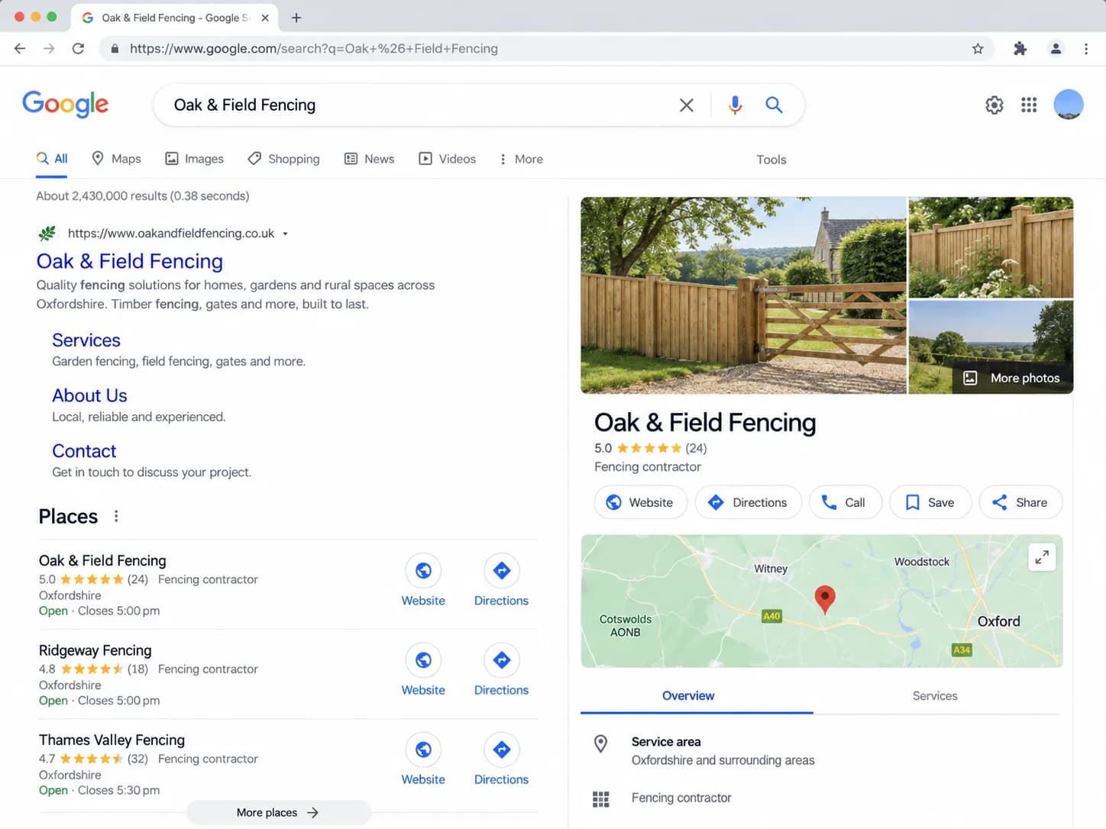
Task: Open the Tools options
Action: (771, 160)
